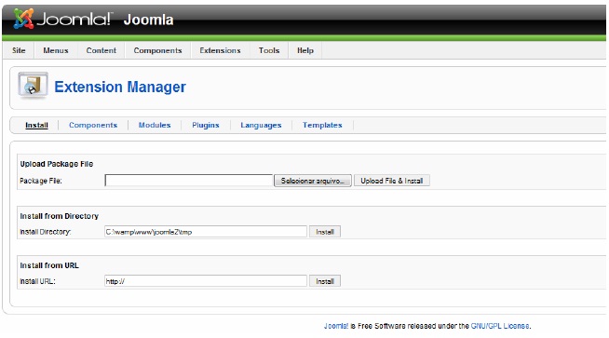This screenshot has width=609, height=338.
Task: Click the Extension Manager box icon
Action: click(x=33, y=86)
